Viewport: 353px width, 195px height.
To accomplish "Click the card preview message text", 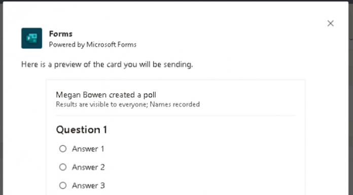I will pyautogui.click(x=107, y=64).
